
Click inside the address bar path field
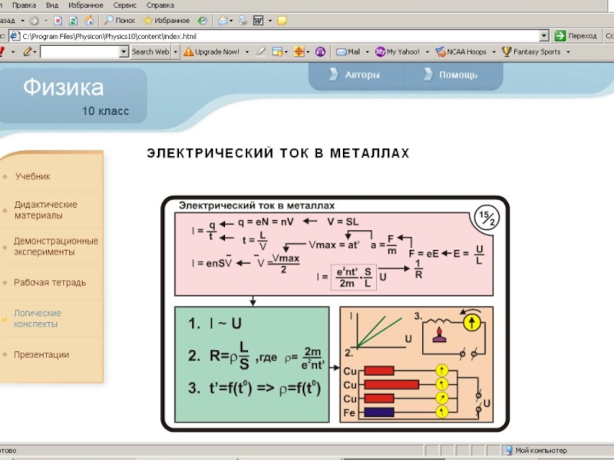[278, 36]
